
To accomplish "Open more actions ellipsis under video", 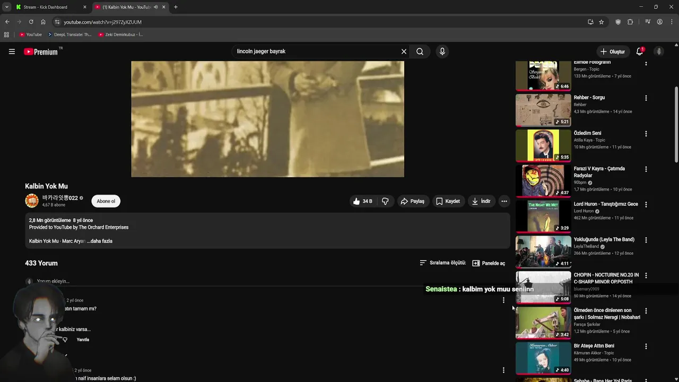I will click(x=504, y=201).
